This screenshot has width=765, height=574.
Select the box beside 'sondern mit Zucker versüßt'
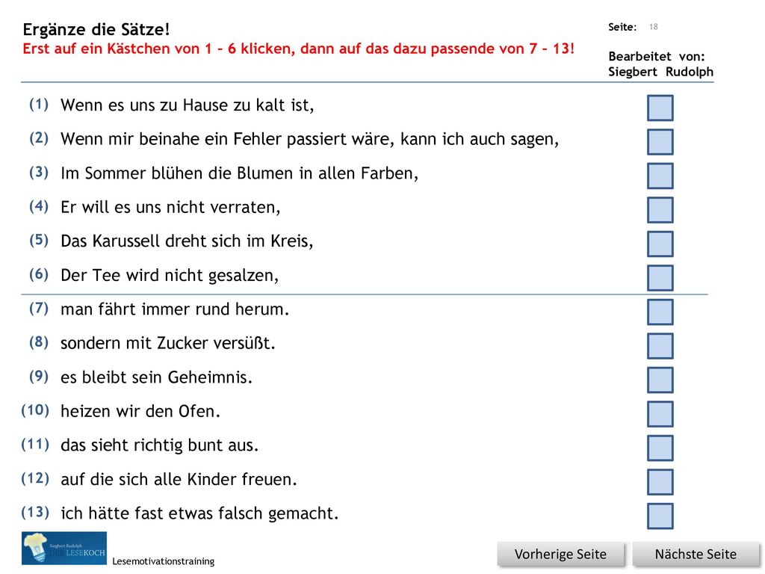[660, 345]
